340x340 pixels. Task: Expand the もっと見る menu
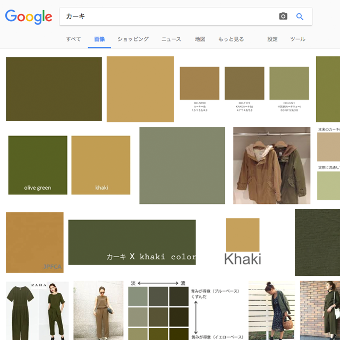tap(231, 39)
